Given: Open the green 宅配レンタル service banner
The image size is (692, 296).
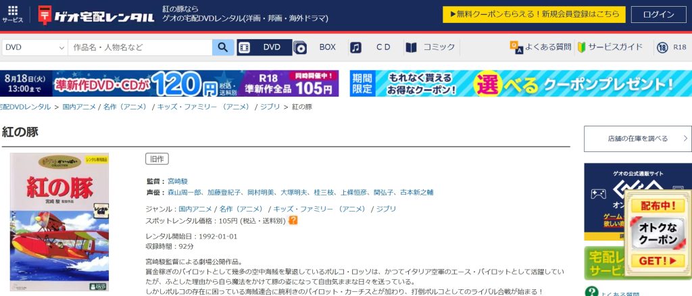Looking at the screenshot, I should (603, 263).
